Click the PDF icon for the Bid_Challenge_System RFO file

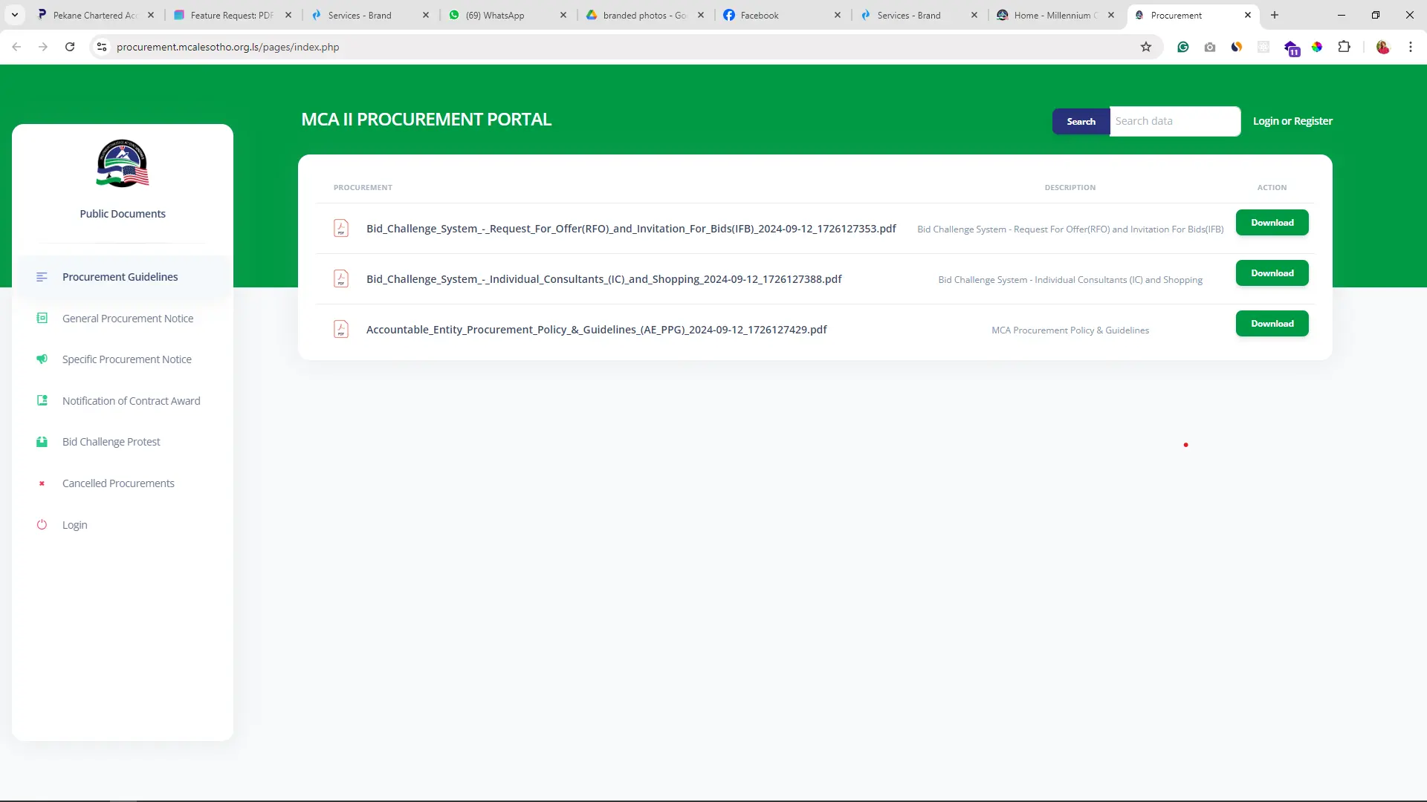coord(341,228)
